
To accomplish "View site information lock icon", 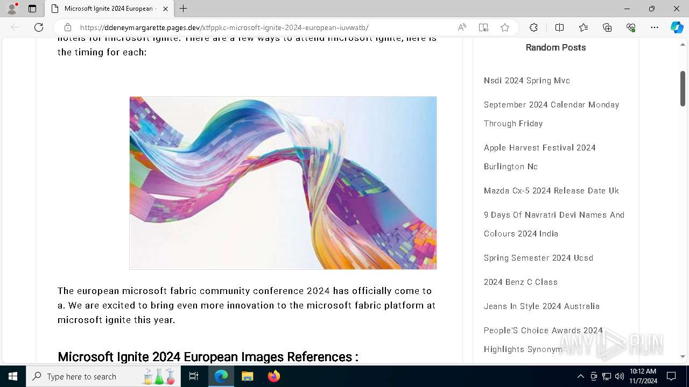I will point(68,27).
